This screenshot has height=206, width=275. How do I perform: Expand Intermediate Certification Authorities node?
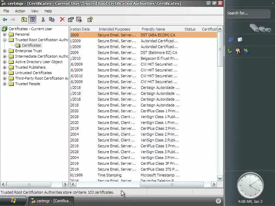pos(5,56)
